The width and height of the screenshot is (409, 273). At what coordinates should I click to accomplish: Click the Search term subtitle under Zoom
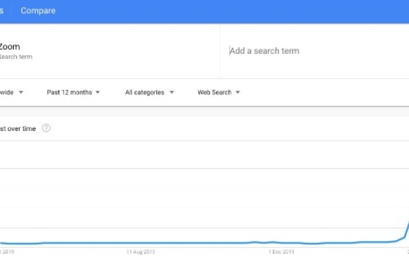16,57
